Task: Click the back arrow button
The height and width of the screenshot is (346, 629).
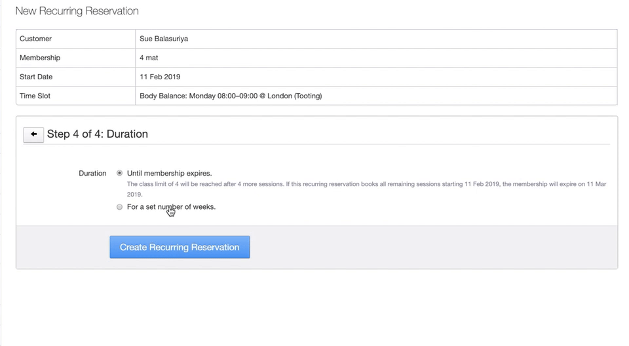Action: pos(33,134)
